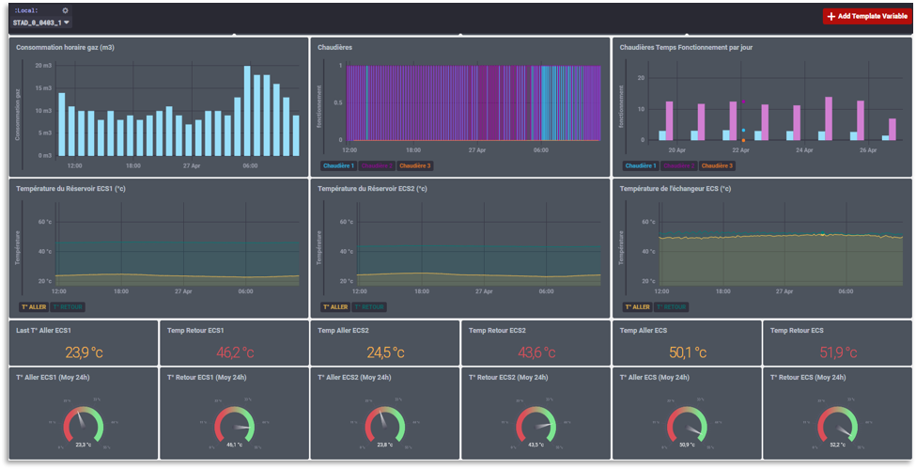Toggle Chaudière 2 legend in Chaudières panel
The image size is (916, 469).
[376, 166]
